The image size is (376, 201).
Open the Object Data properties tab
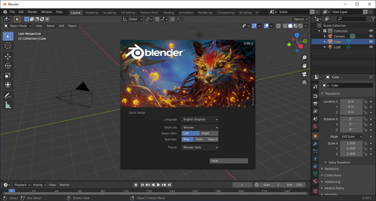tap(315, 174)
